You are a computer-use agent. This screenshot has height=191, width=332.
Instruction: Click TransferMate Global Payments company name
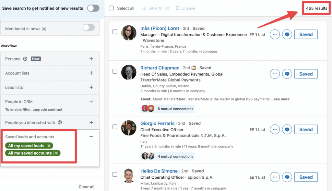point(171,80)
